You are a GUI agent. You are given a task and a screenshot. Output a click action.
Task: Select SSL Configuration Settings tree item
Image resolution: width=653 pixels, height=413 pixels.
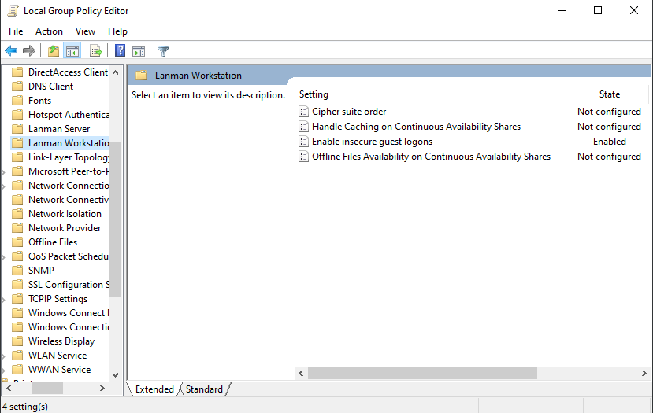click(69, 285)
